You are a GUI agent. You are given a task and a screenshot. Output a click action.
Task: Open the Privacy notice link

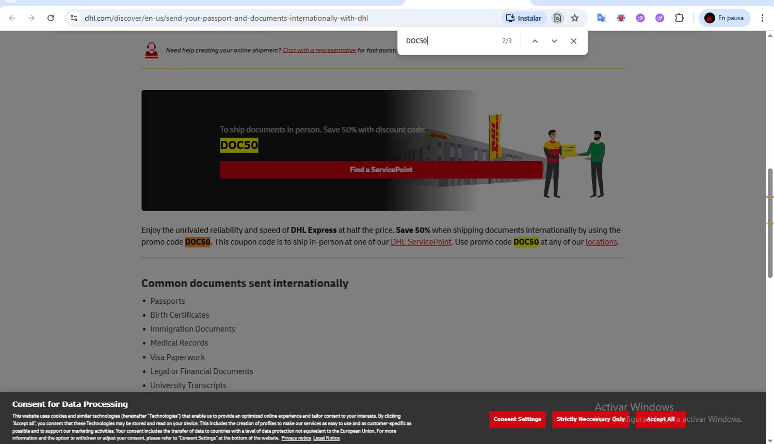(296, 438)
